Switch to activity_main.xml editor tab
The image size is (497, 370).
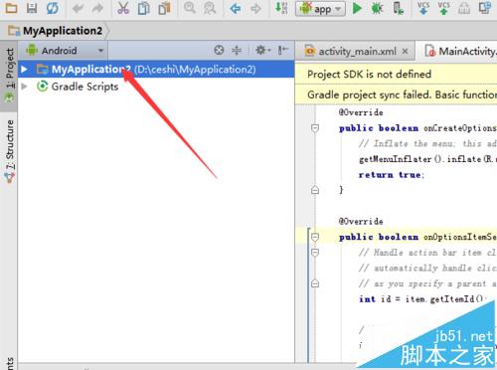[x=357, y=51]
